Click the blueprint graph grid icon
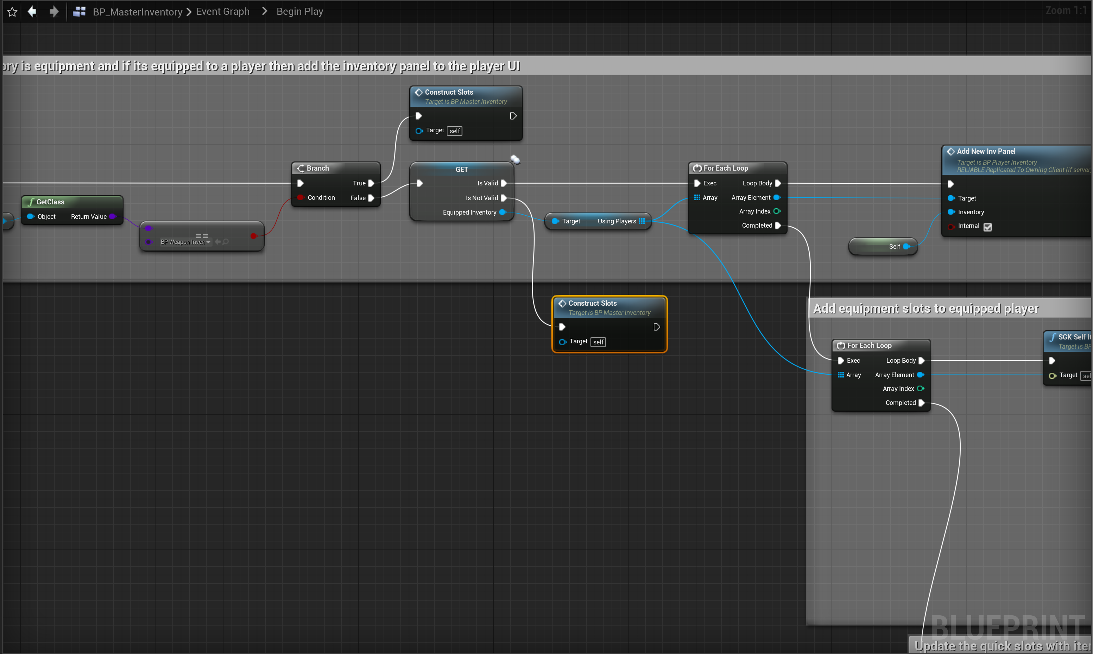The height and width of the screenshot is (654, 1093). click(79, 12)
